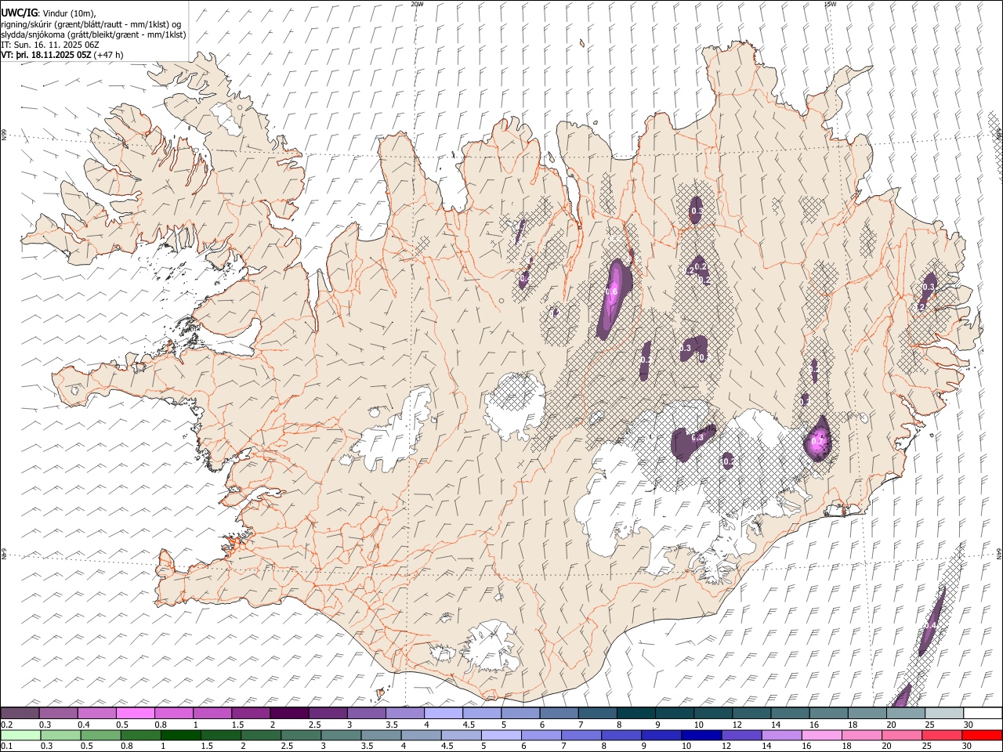Image resolution: width=1003 pixels, height=752 pixels.
Task: Click the light grey 25 sleet/snow legend swatch
Action: point(943,713)
